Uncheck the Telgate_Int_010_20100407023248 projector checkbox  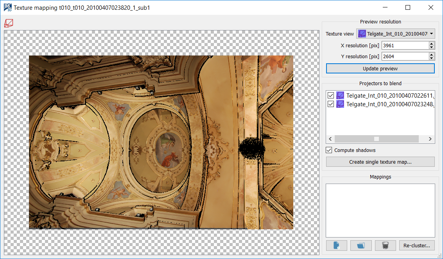(x=330, y=104)
